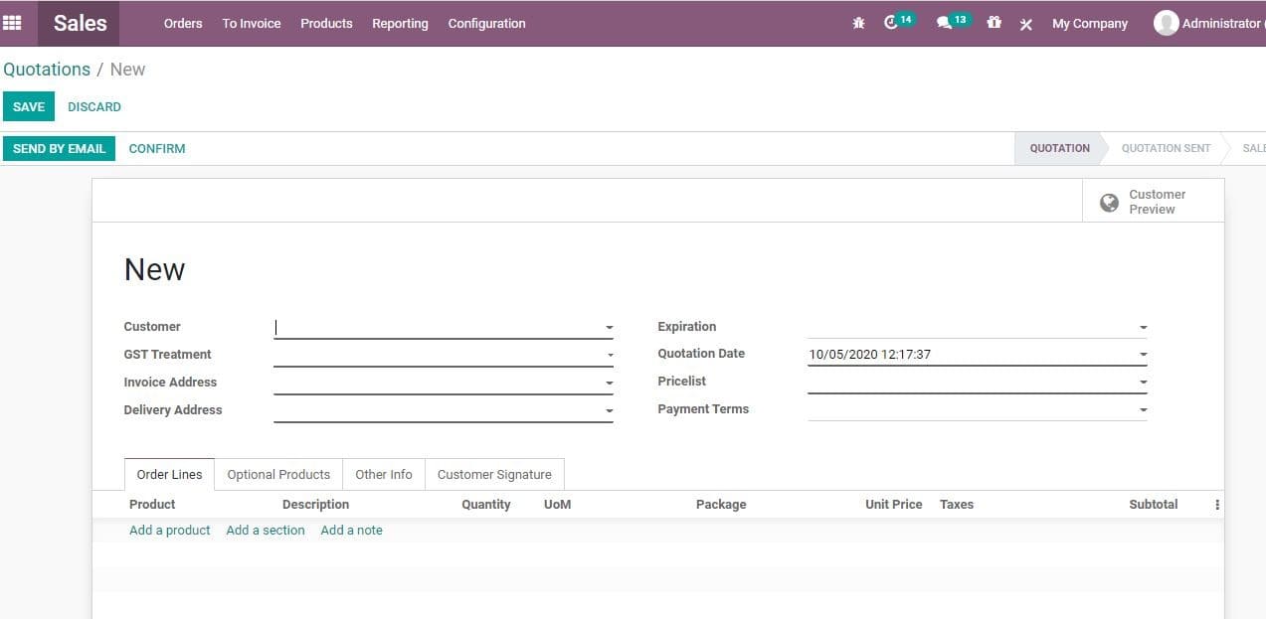Open the apps menu grid icon

(12, 23)
